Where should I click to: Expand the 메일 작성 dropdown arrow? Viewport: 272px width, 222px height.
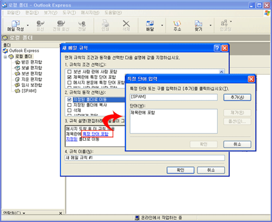pyautogui.click(x=28, y=25)
